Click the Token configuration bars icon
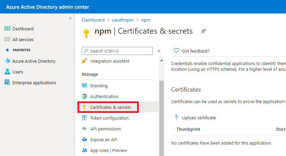 pyautogui.click(x=84, y=118)
